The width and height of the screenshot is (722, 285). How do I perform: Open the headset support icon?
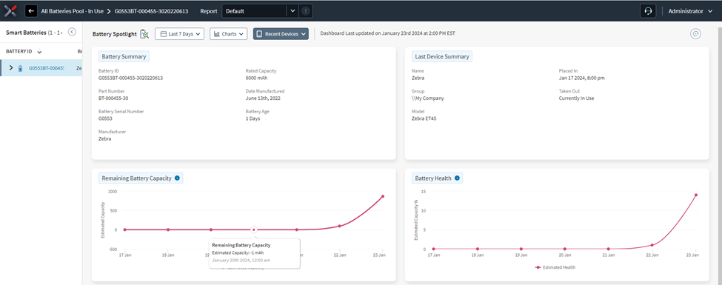648,11
